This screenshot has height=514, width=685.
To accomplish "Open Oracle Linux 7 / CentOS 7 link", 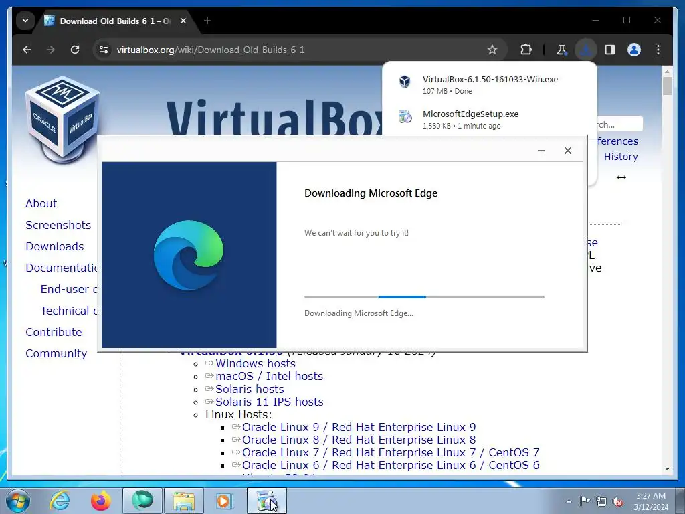I will click(x=391, y=452).
